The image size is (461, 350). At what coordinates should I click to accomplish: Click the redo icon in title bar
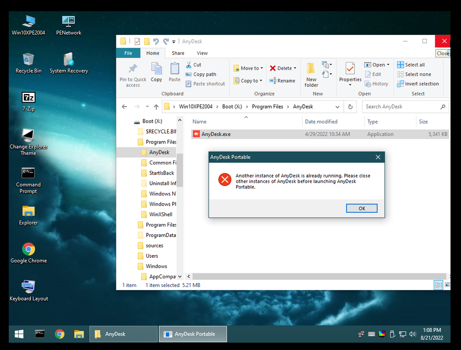point(166,42)
